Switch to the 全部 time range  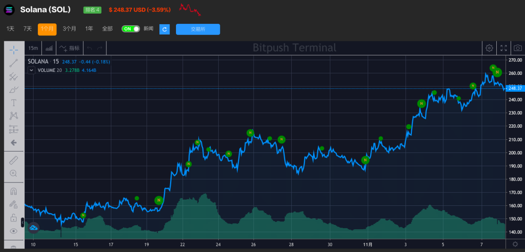[x=107, y=29]
